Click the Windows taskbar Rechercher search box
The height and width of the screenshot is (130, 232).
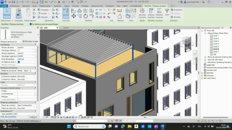[90, 126]
